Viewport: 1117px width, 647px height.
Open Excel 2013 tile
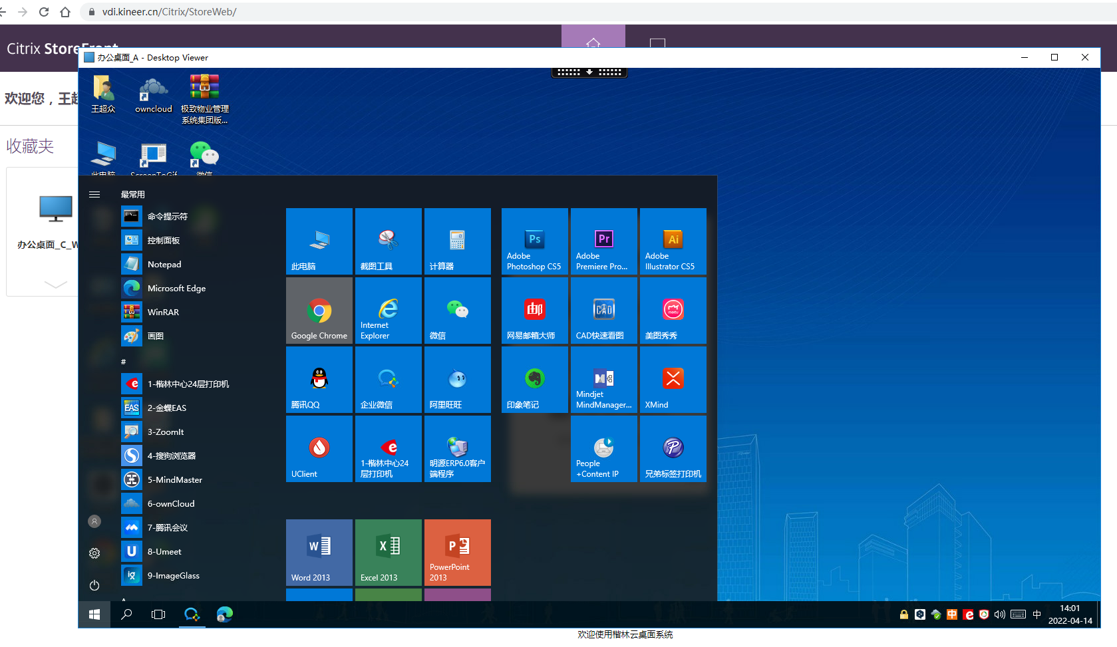click(x=389, y=553)
